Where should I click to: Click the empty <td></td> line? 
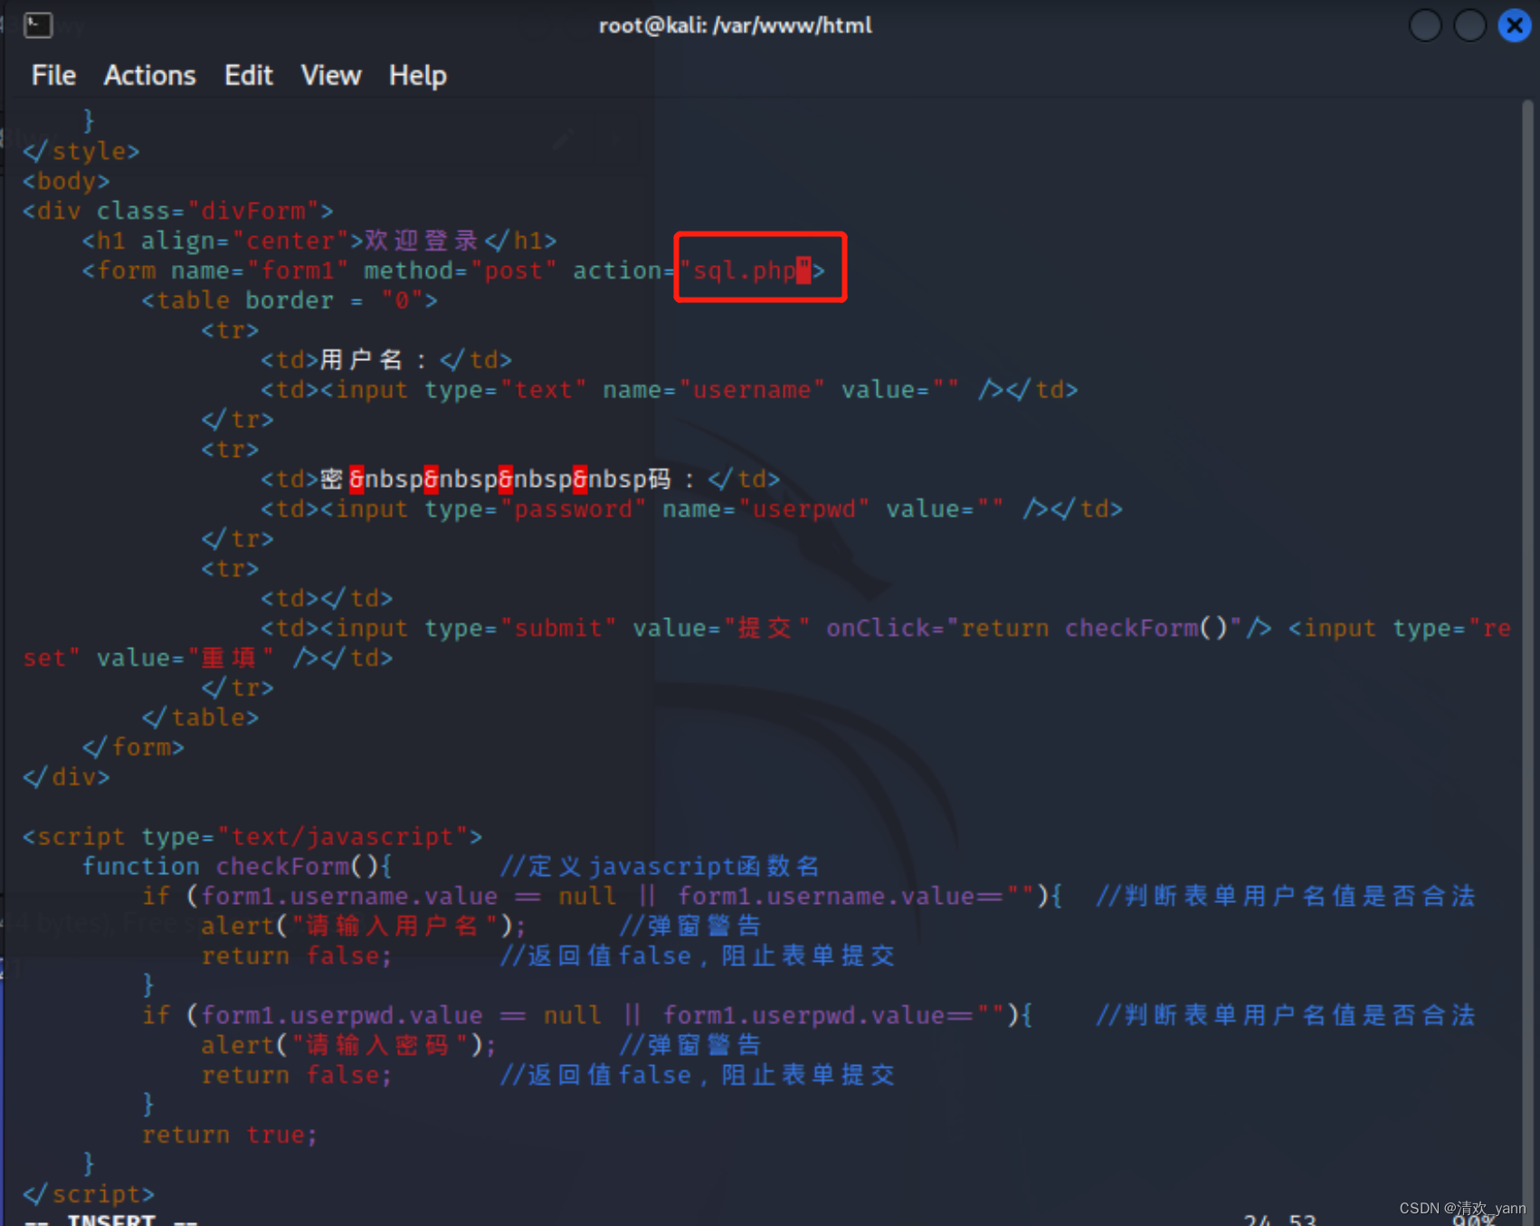(x=327, y=599)
